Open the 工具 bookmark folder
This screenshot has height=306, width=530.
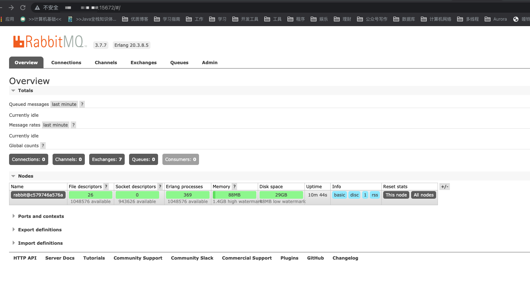[x=273, y=19]
